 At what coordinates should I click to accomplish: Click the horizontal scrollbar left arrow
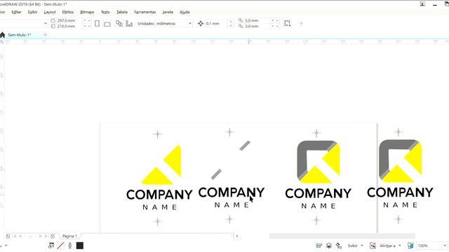[237, 237]
